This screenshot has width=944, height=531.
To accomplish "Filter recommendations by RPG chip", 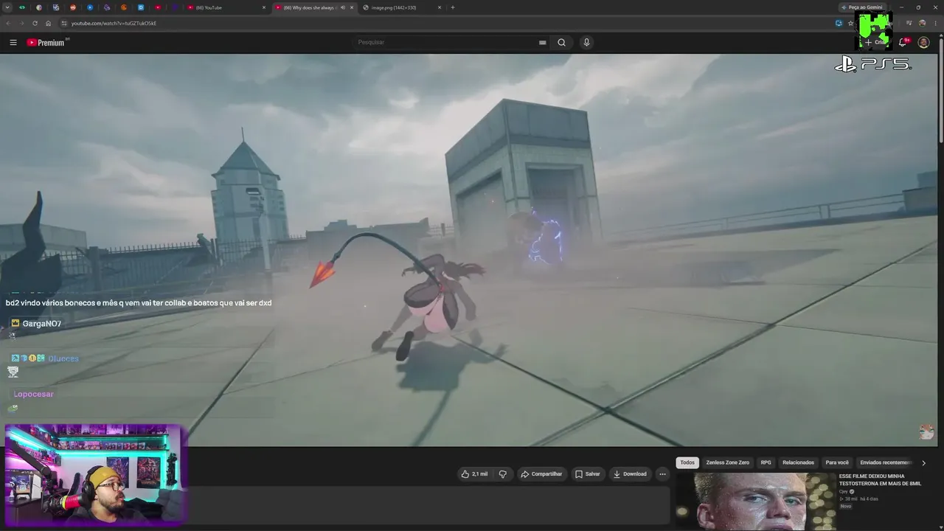I will click(766, 462).
